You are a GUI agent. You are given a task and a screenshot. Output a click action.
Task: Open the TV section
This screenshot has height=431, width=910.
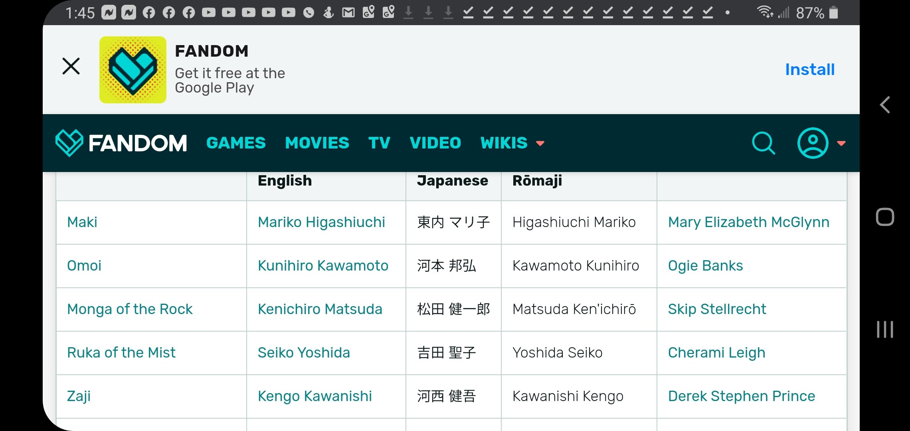[379, 143]
